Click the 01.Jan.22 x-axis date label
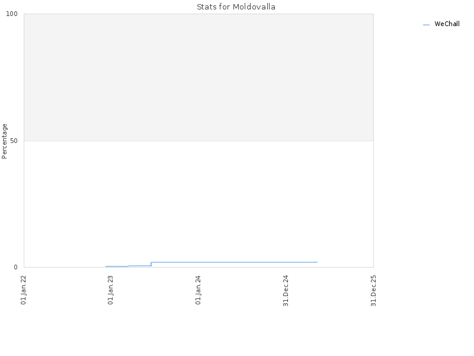 click(x=24, y=290)
